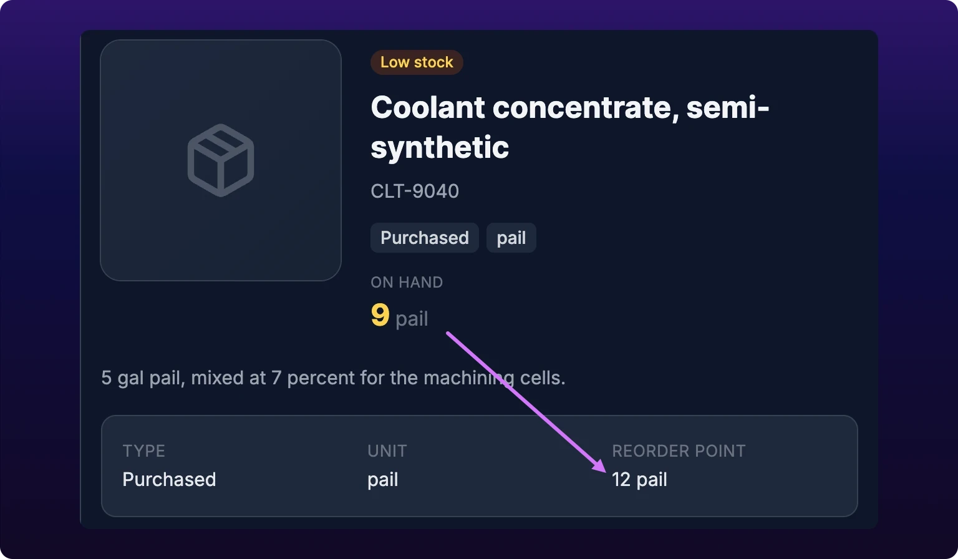Click the 12 pail reorder point value
This screenshot has width=958, height=559.
(640, 480)
